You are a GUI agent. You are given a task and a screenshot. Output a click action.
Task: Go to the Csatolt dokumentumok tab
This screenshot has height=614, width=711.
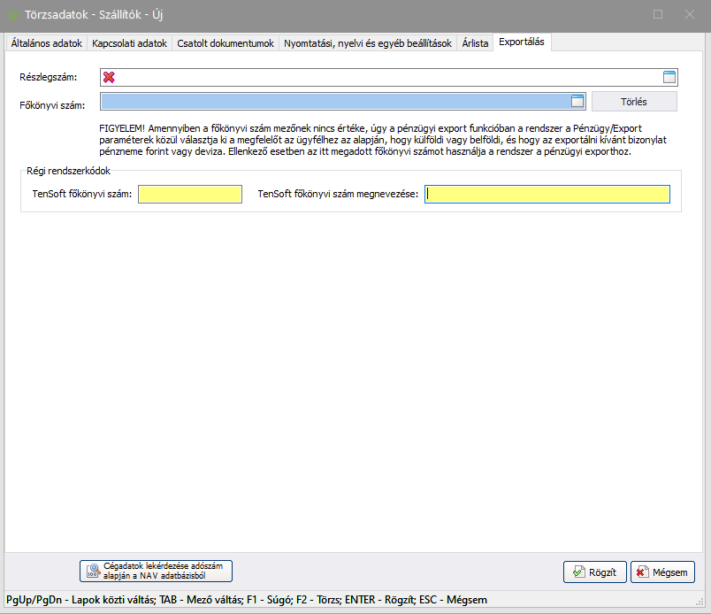(225, 43)
